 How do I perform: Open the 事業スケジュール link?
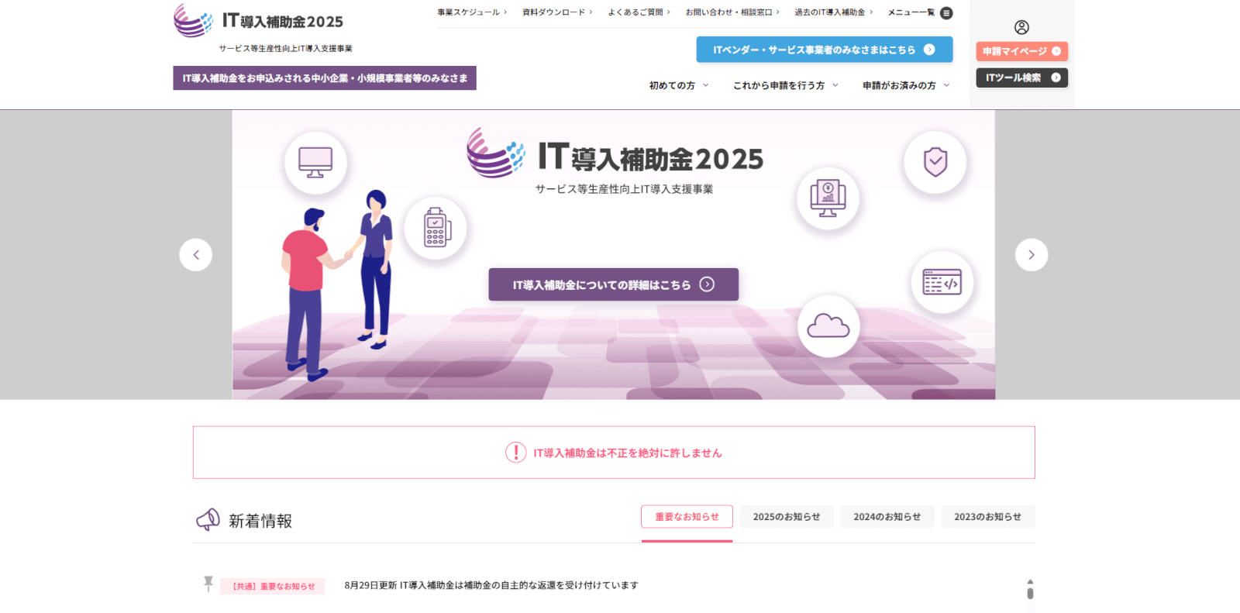click(x=472, y=12)
